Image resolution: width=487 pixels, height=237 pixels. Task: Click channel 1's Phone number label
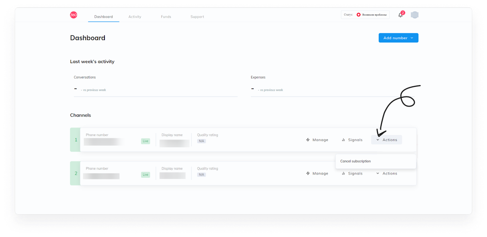[97, 135]
